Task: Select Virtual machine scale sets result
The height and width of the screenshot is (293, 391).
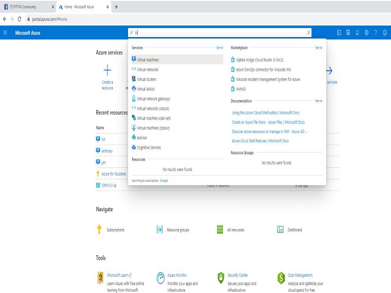Action: tap(153, 118)
